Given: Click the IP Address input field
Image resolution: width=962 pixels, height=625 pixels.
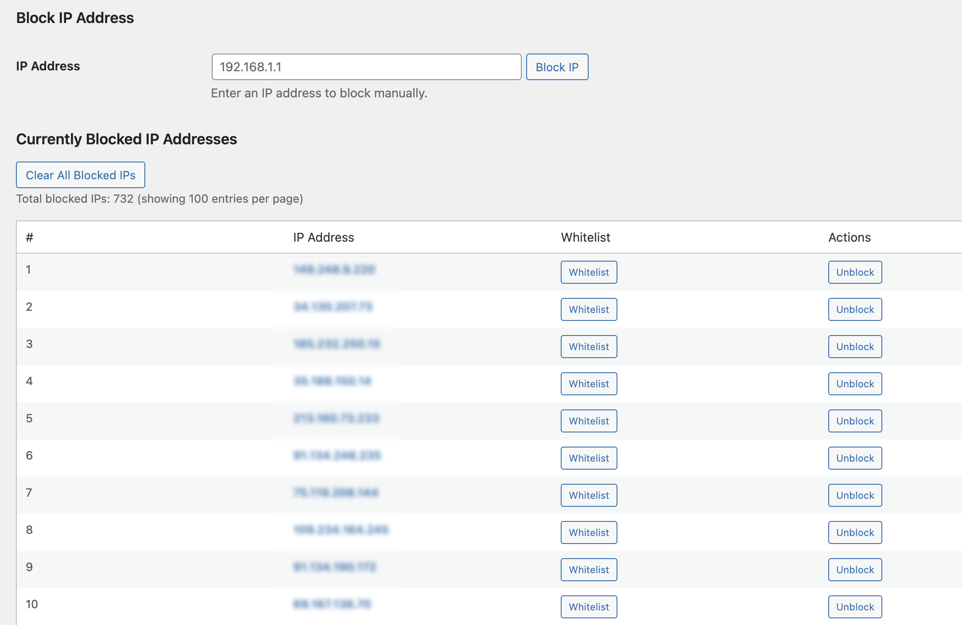Looking at the screenshot, I should tap(366, 67).
